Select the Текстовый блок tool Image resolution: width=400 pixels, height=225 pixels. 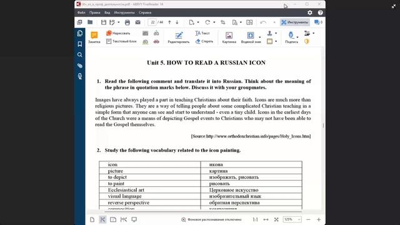pyautogui.click(x=121, y=41)
